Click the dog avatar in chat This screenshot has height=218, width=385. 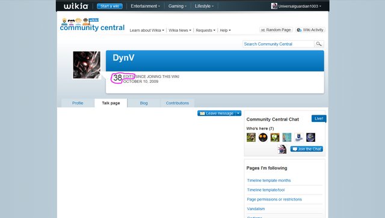251,138
